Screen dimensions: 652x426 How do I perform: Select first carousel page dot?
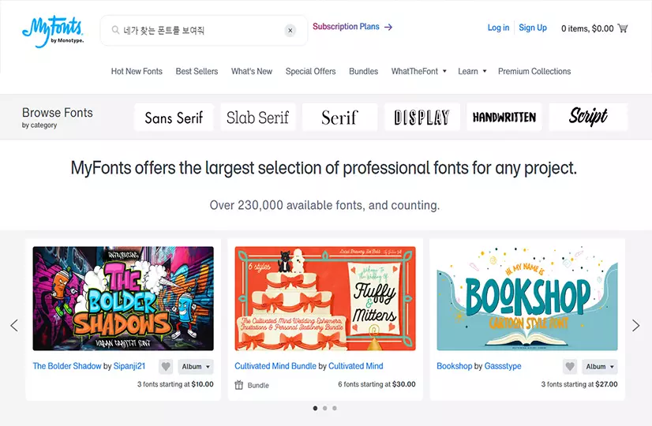(315, 408)
